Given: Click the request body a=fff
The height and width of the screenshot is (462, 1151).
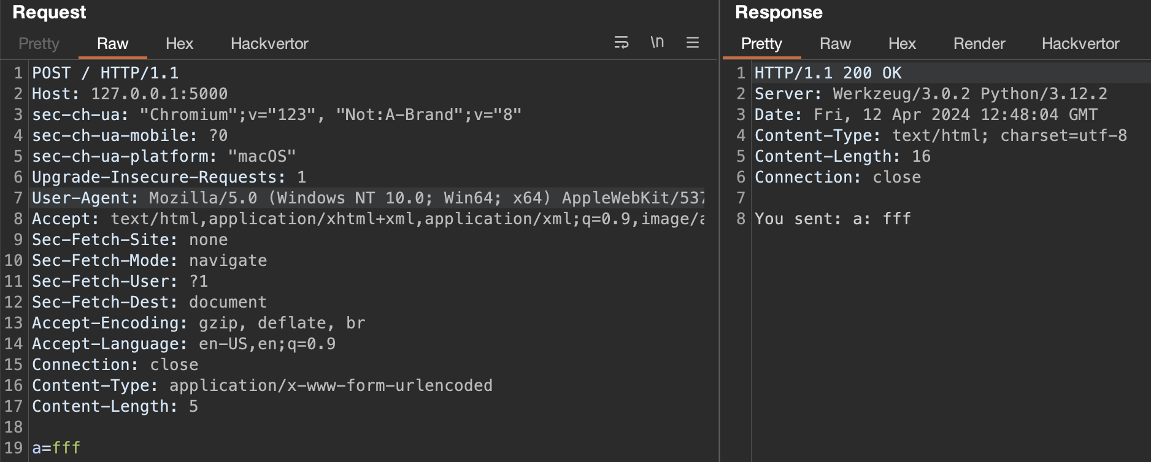Looking at the screenshot, I should pos(56,448).
